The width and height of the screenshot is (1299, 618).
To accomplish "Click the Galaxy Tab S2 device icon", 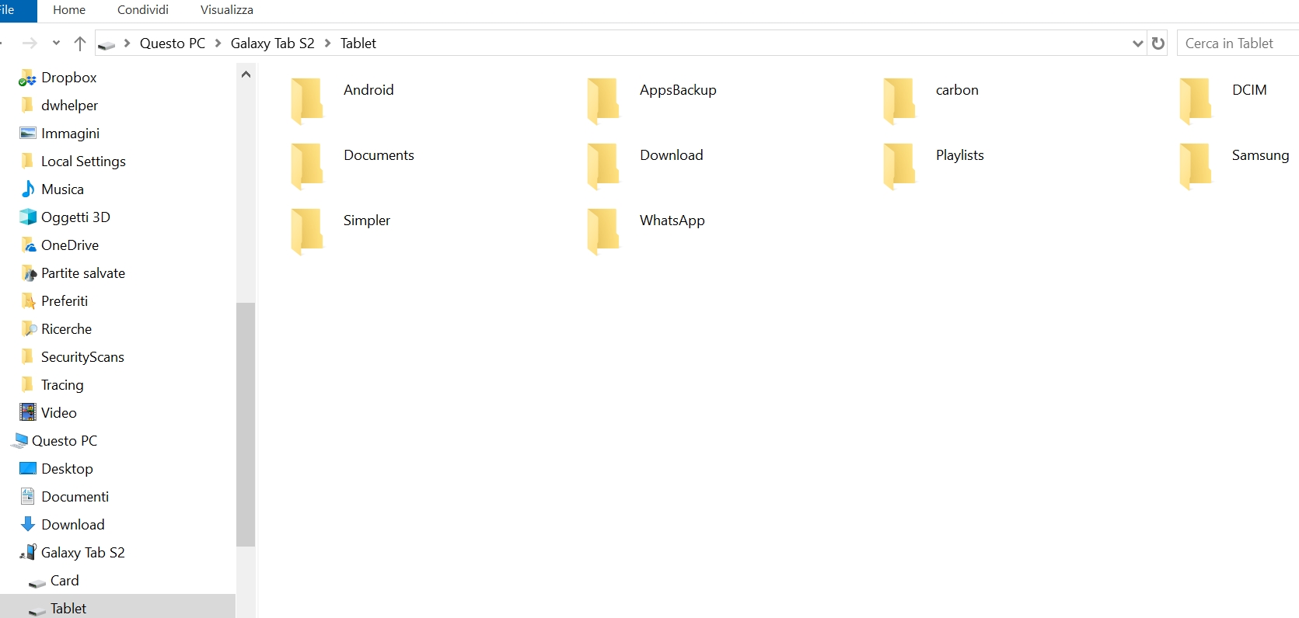I will [28, 552].
